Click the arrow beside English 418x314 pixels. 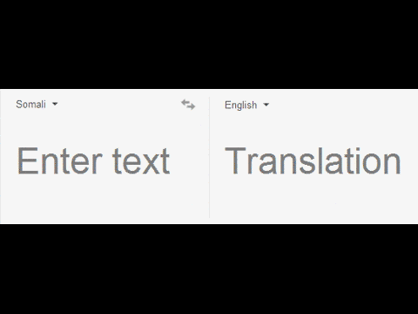pyautogui.click(x=266, y=105)
